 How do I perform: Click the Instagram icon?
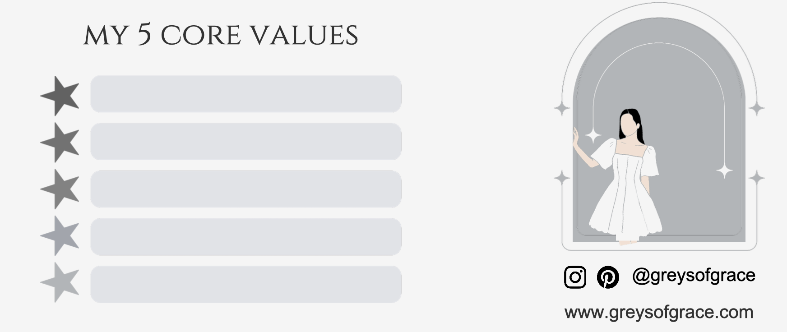coord(575,277)
